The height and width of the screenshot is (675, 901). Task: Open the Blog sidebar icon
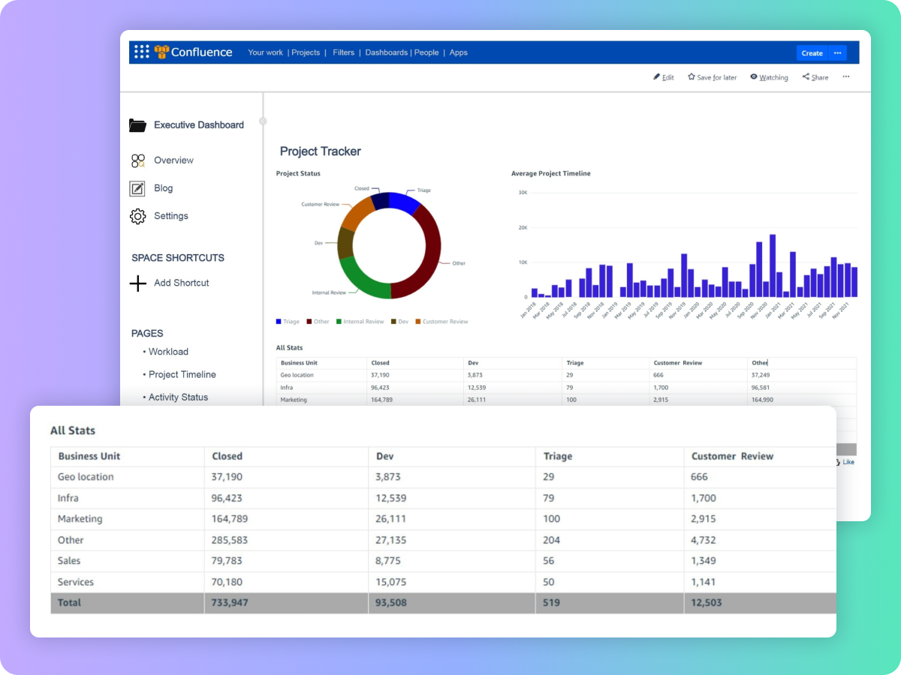(x=137, y=188)
